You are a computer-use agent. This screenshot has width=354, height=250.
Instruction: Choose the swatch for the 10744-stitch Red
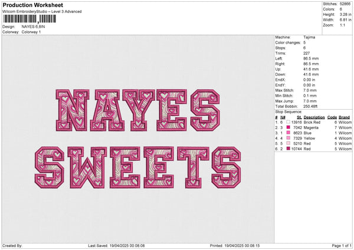pyautogui.click(x=288, y=149)
